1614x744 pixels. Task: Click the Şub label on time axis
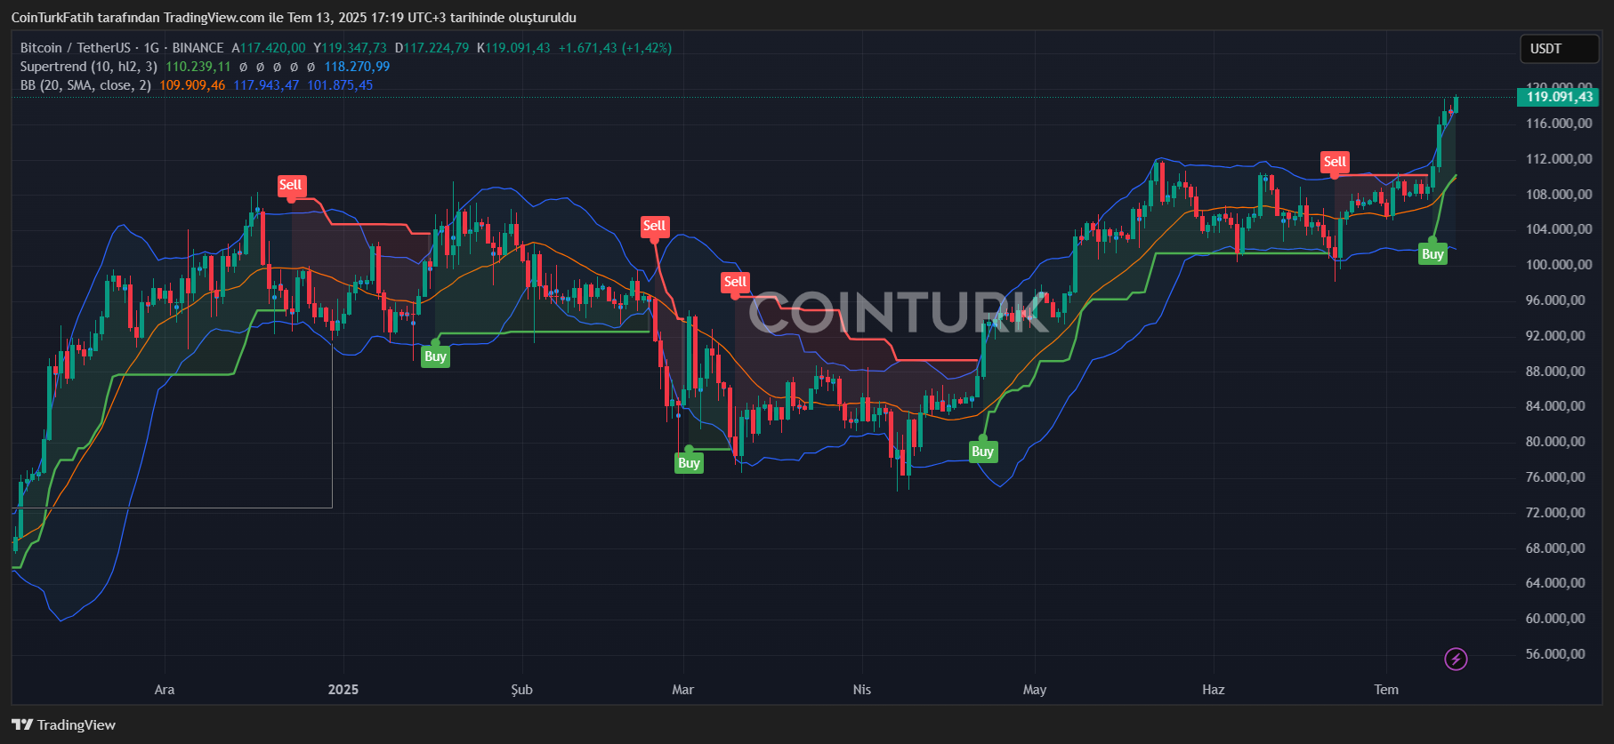(x=522, y=690)
